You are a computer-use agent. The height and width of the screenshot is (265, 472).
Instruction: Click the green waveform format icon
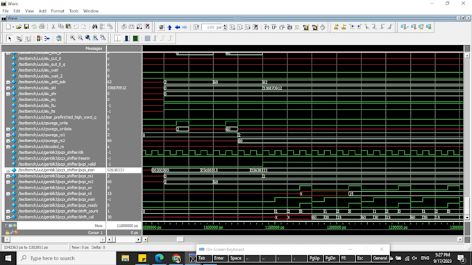tap(135, 39)
